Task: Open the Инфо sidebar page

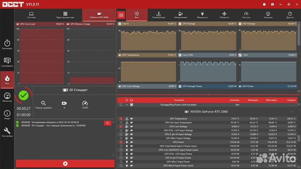Action: 7,114
